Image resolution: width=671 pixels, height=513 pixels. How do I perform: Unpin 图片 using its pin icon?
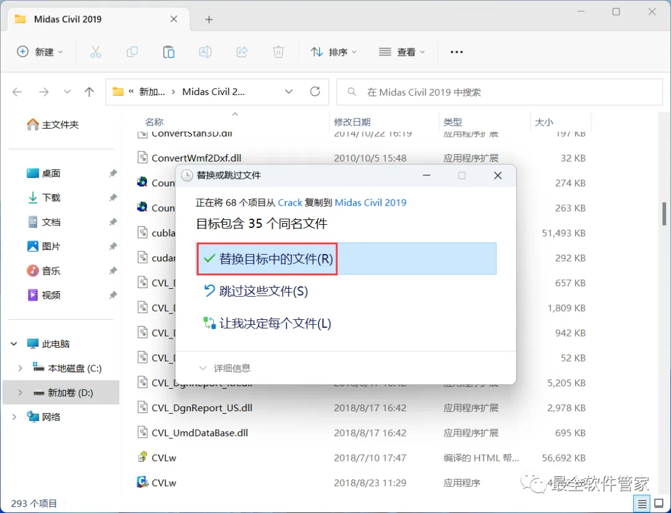pos(112,247)
